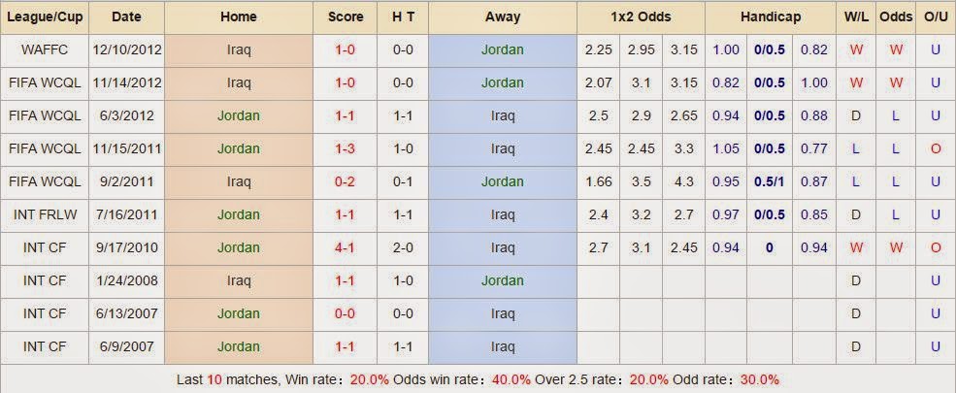Click the 0.5/1 handicap value
The height and width of the screenshot is (393, 956).
point(770,181)
